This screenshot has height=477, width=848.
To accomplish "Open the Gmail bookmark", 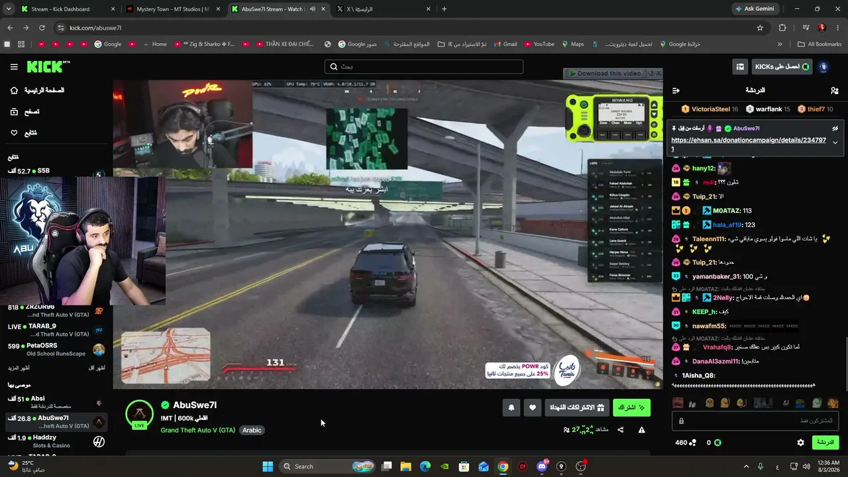I will (x=504, y=44).
